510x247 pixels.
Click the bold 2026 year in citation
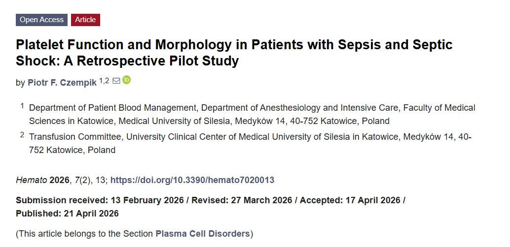[59, 180]
